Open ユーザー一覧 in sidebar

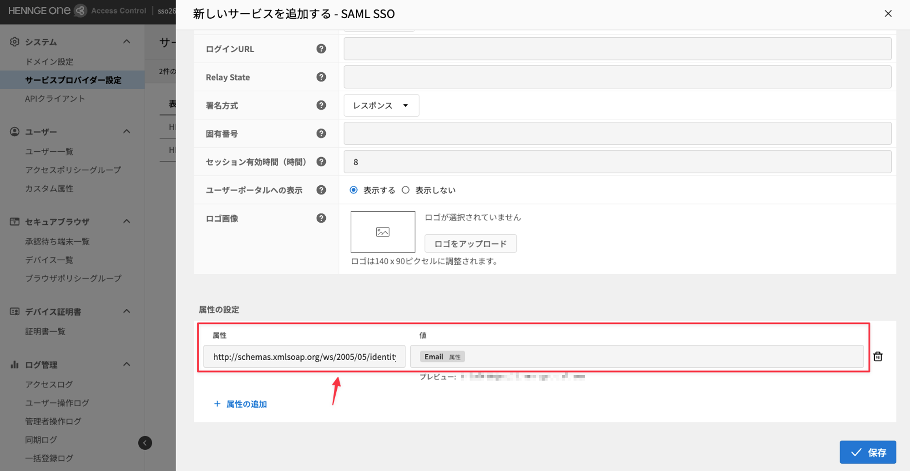click(x=49, y=151)
